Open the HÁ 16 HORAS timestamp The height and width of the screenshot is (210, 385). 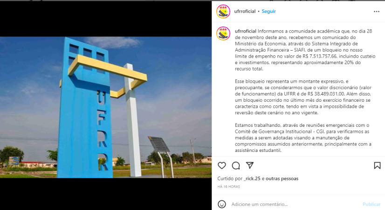click(228, 186)
